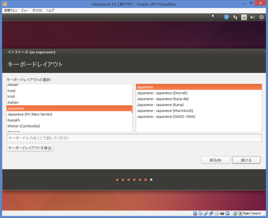Click the optical disc icon in the status bar
268x218 pixels.
coord(201,213)
